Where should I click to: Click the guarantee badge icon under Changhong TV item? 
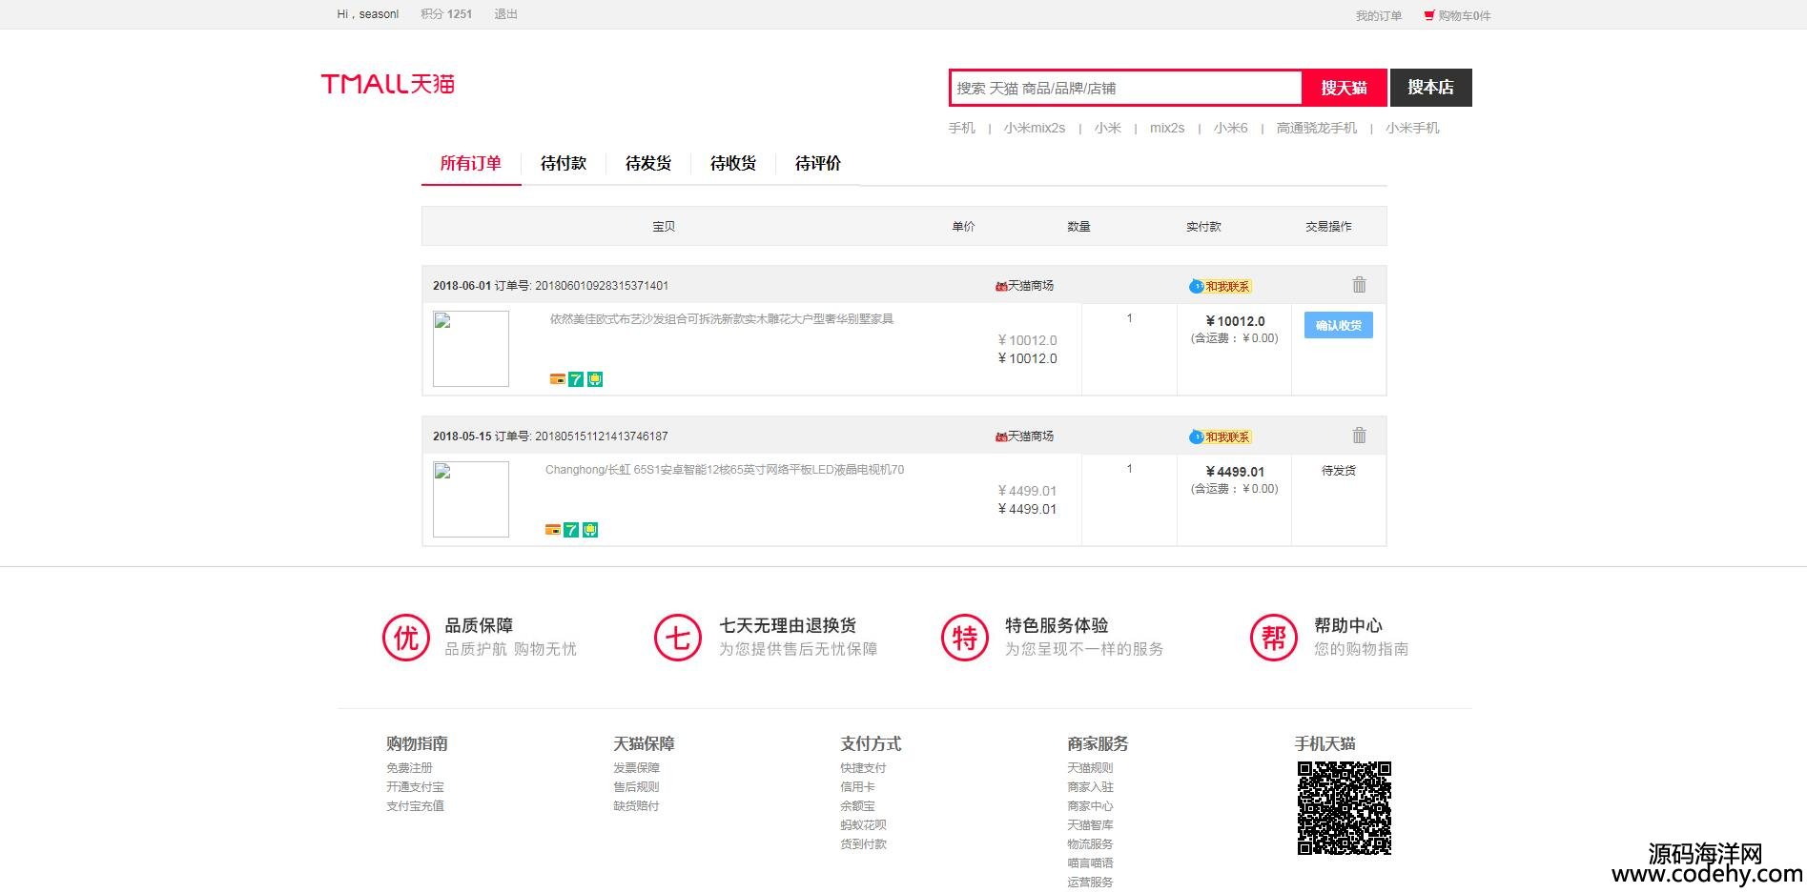pos(590,530)
